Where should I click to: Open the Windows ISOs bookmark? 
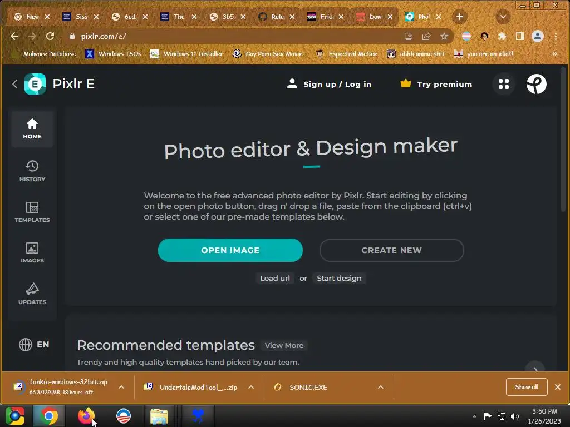pos(114,54)
